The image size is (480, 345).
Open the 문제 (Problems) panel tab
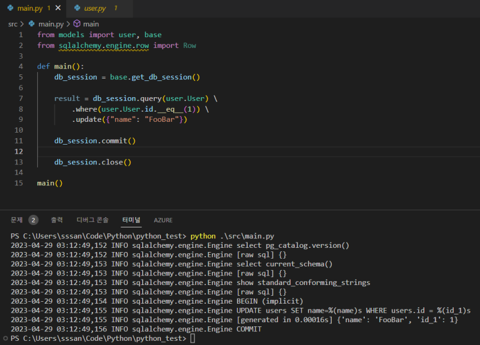pyautogui.click(x=17, y=220)
